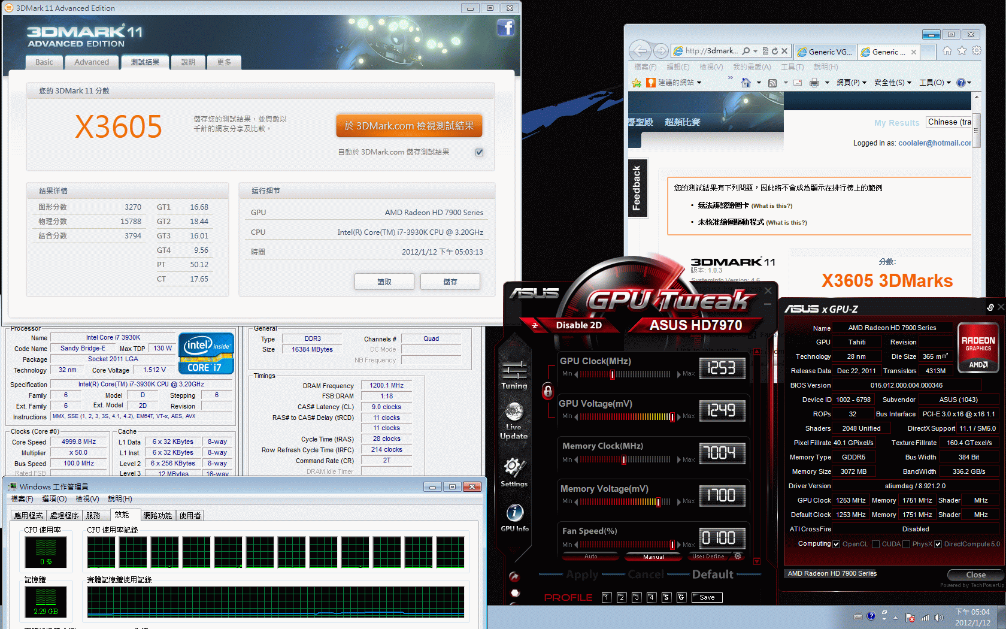Image resolution: width=1006 pixels, height=629 pixels.
Task: Expand the IE address bar dropdown arrow
Action: [x=755, y=51]
